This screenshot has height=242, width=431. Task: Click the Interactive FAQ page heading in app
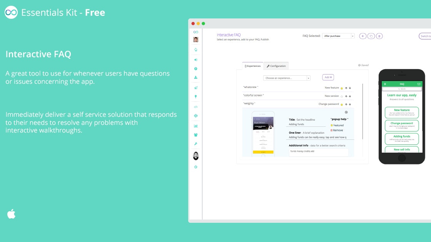click(x=229, y=35)
